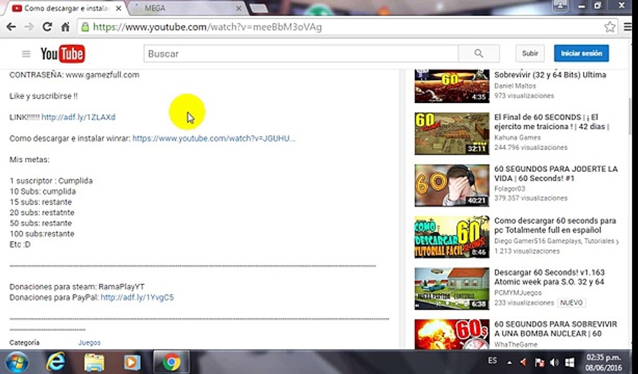Image resolution: width=638 pixels, height=374 pixels.
Task: Switch to the MEGA tab
Action: (187, 8)
